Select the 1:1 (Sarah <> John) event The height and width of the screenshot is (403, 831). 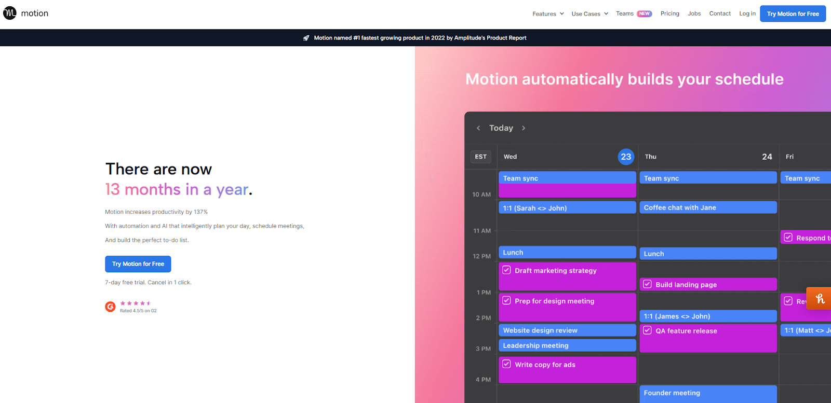click(x=567, y=207)
